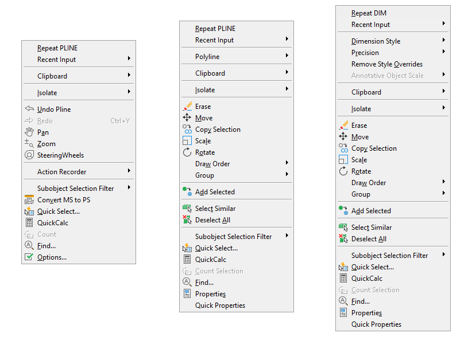Select the Pan hand icon

click(x=29, y=132)
